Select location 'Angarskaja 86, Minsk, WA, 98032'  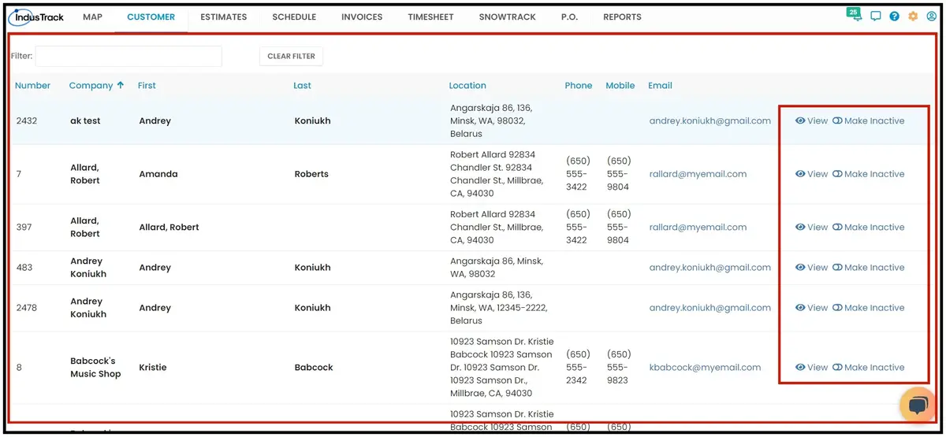(x=497, y=268)
